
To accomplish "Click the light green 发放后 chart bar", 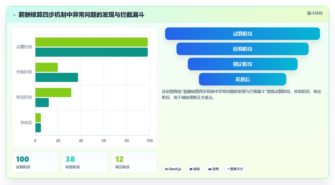I will pos(38,118).
